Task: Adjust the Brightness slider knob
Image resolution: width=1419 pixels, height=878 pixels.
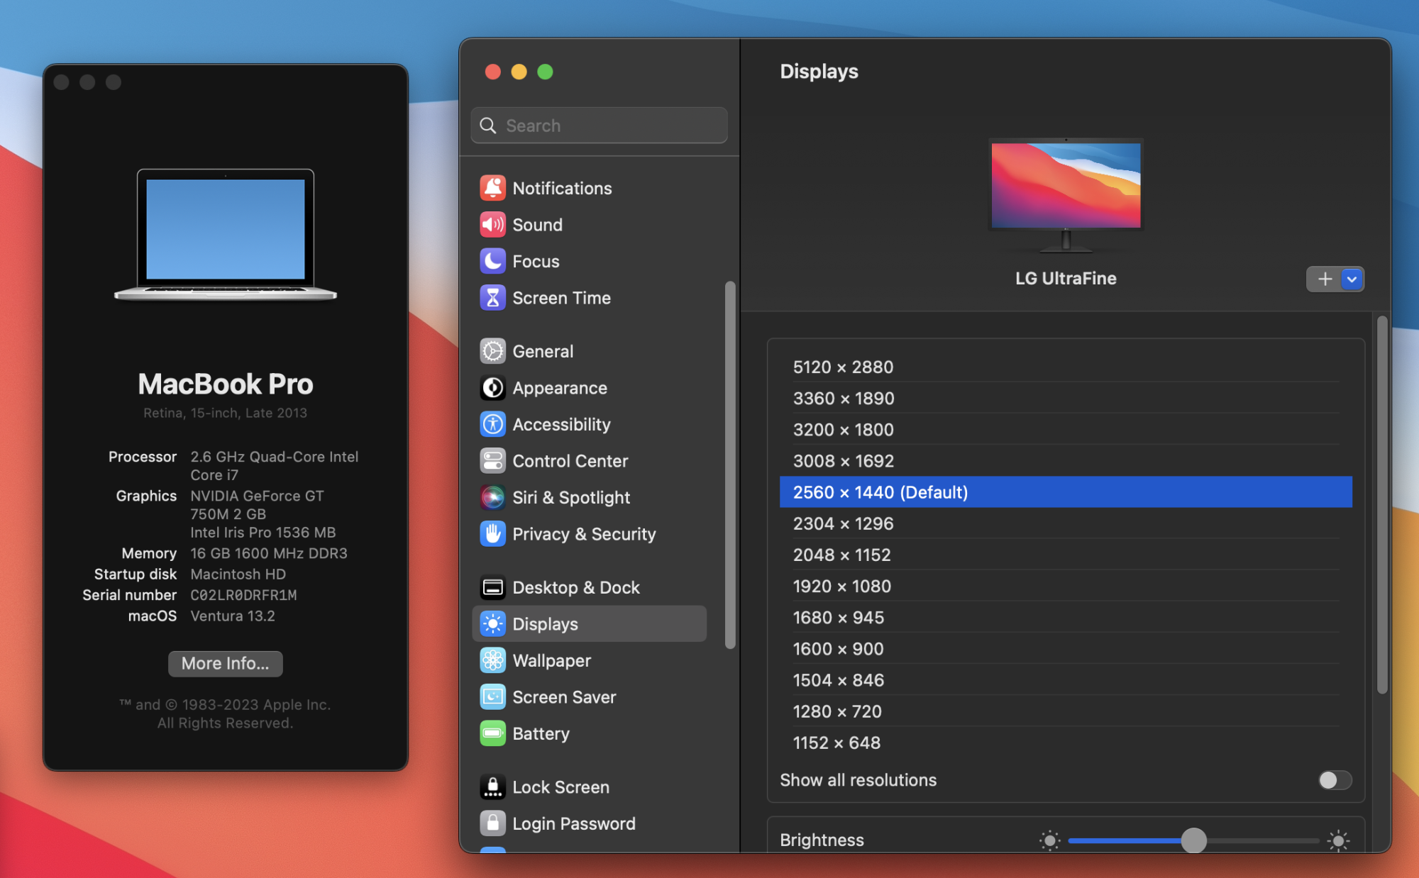Action: [1193, 840]
